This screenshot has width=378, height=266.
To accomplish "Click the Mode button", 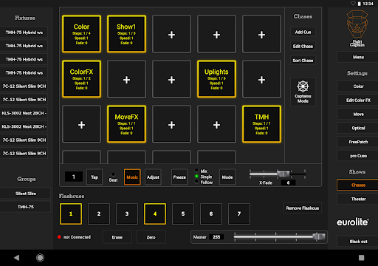I will pos(227,177).
